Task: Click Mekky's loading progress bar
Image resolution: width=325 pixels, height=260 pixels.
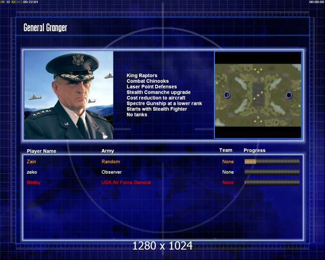Action: 272,182
